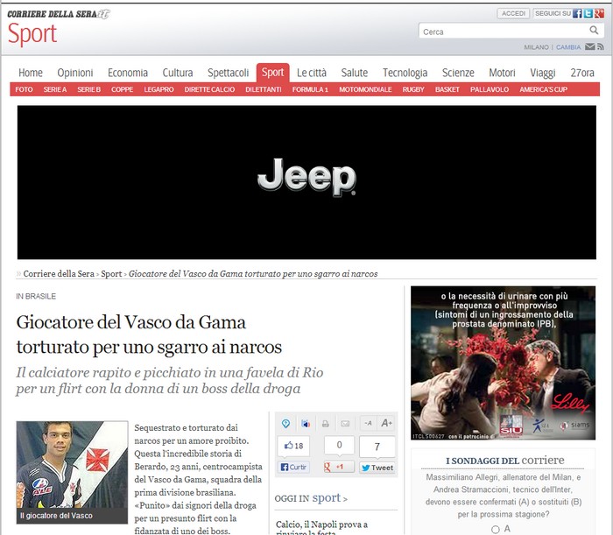Click the Cambia city link

tap(568, 47)
